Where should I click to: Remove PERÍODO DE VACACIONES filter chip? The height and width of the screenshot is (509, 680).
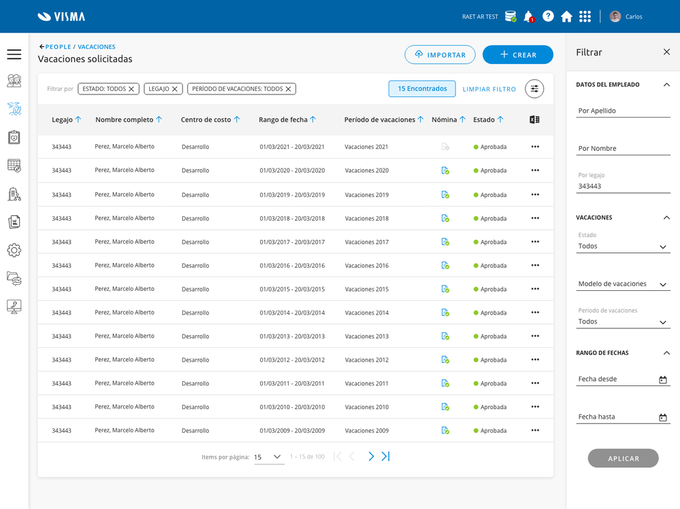pyautogui.click(x=288, y=89)
